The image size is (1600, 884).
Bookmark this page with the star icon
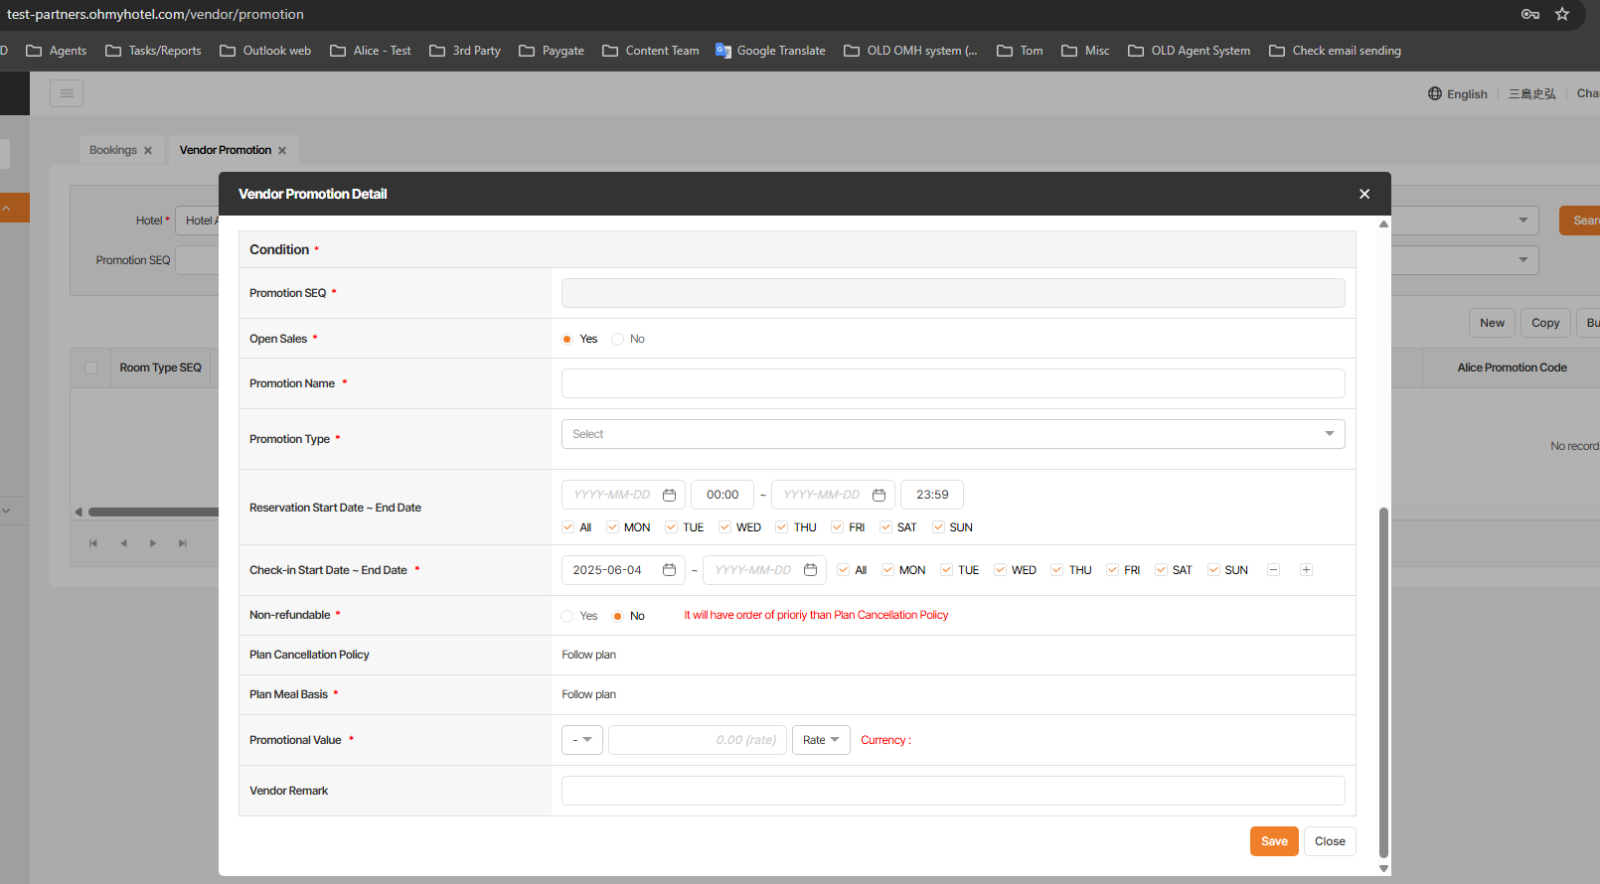pyautogui.click(x=1562, y=14)
